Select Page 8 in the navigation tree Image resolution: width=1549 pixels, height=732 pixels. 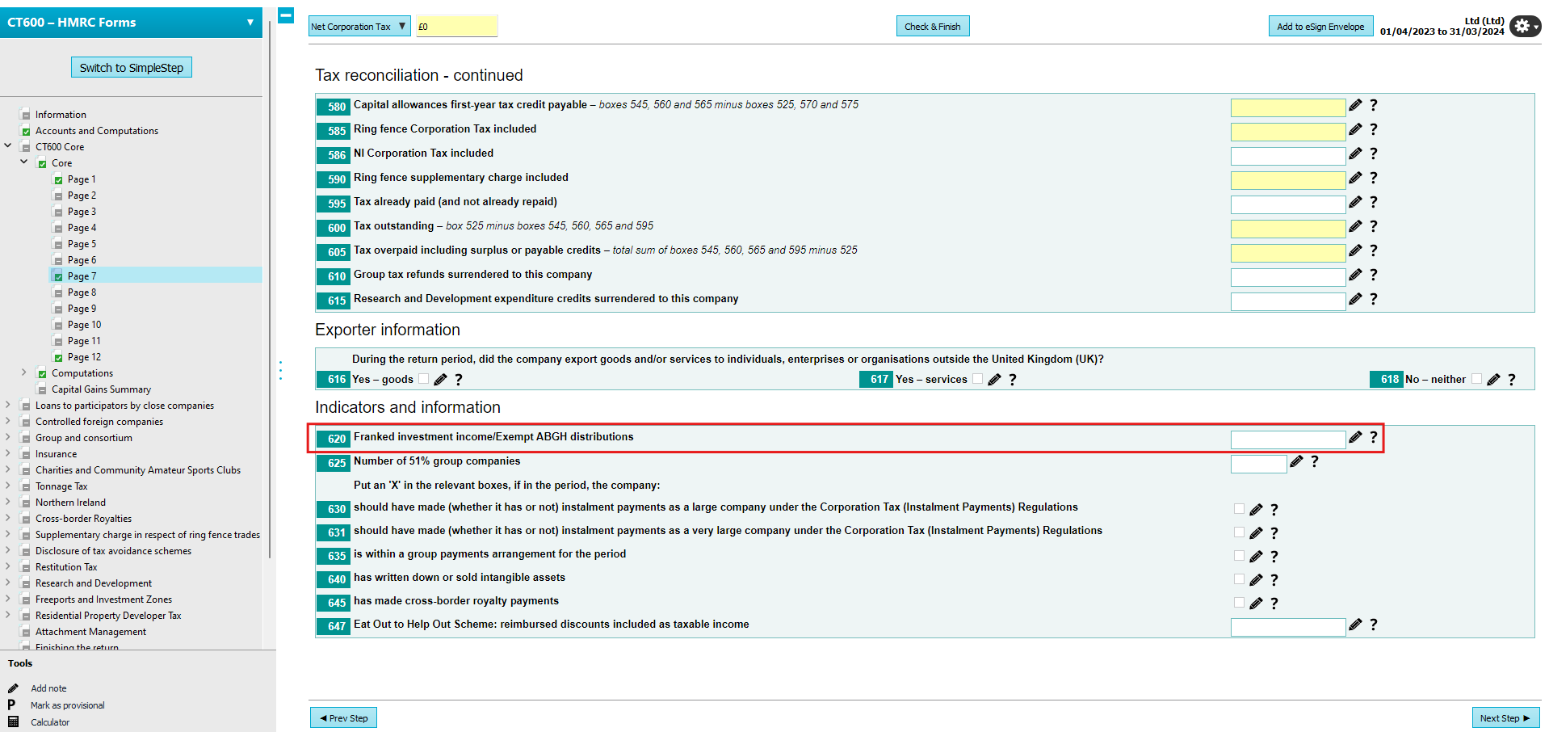[82, 292]
